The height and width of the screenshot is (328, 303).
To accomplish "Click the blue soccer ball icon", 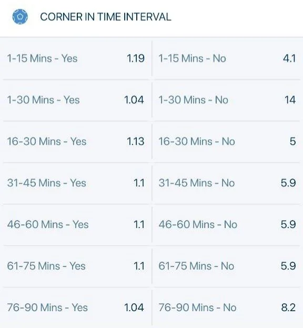I will 20,16.
